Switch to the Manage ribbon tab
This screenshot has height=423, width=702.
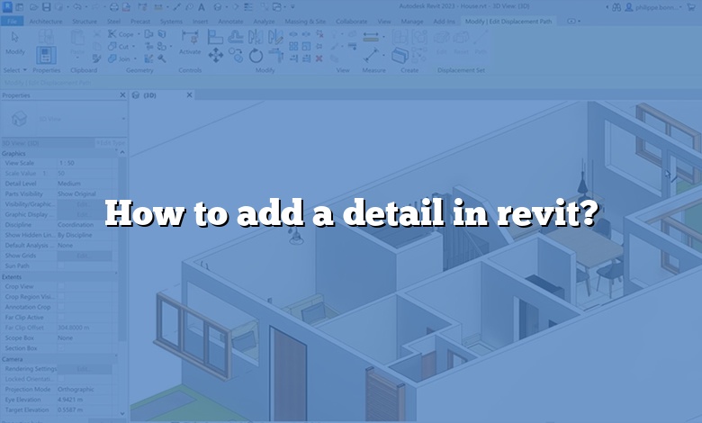click(412, 21)
